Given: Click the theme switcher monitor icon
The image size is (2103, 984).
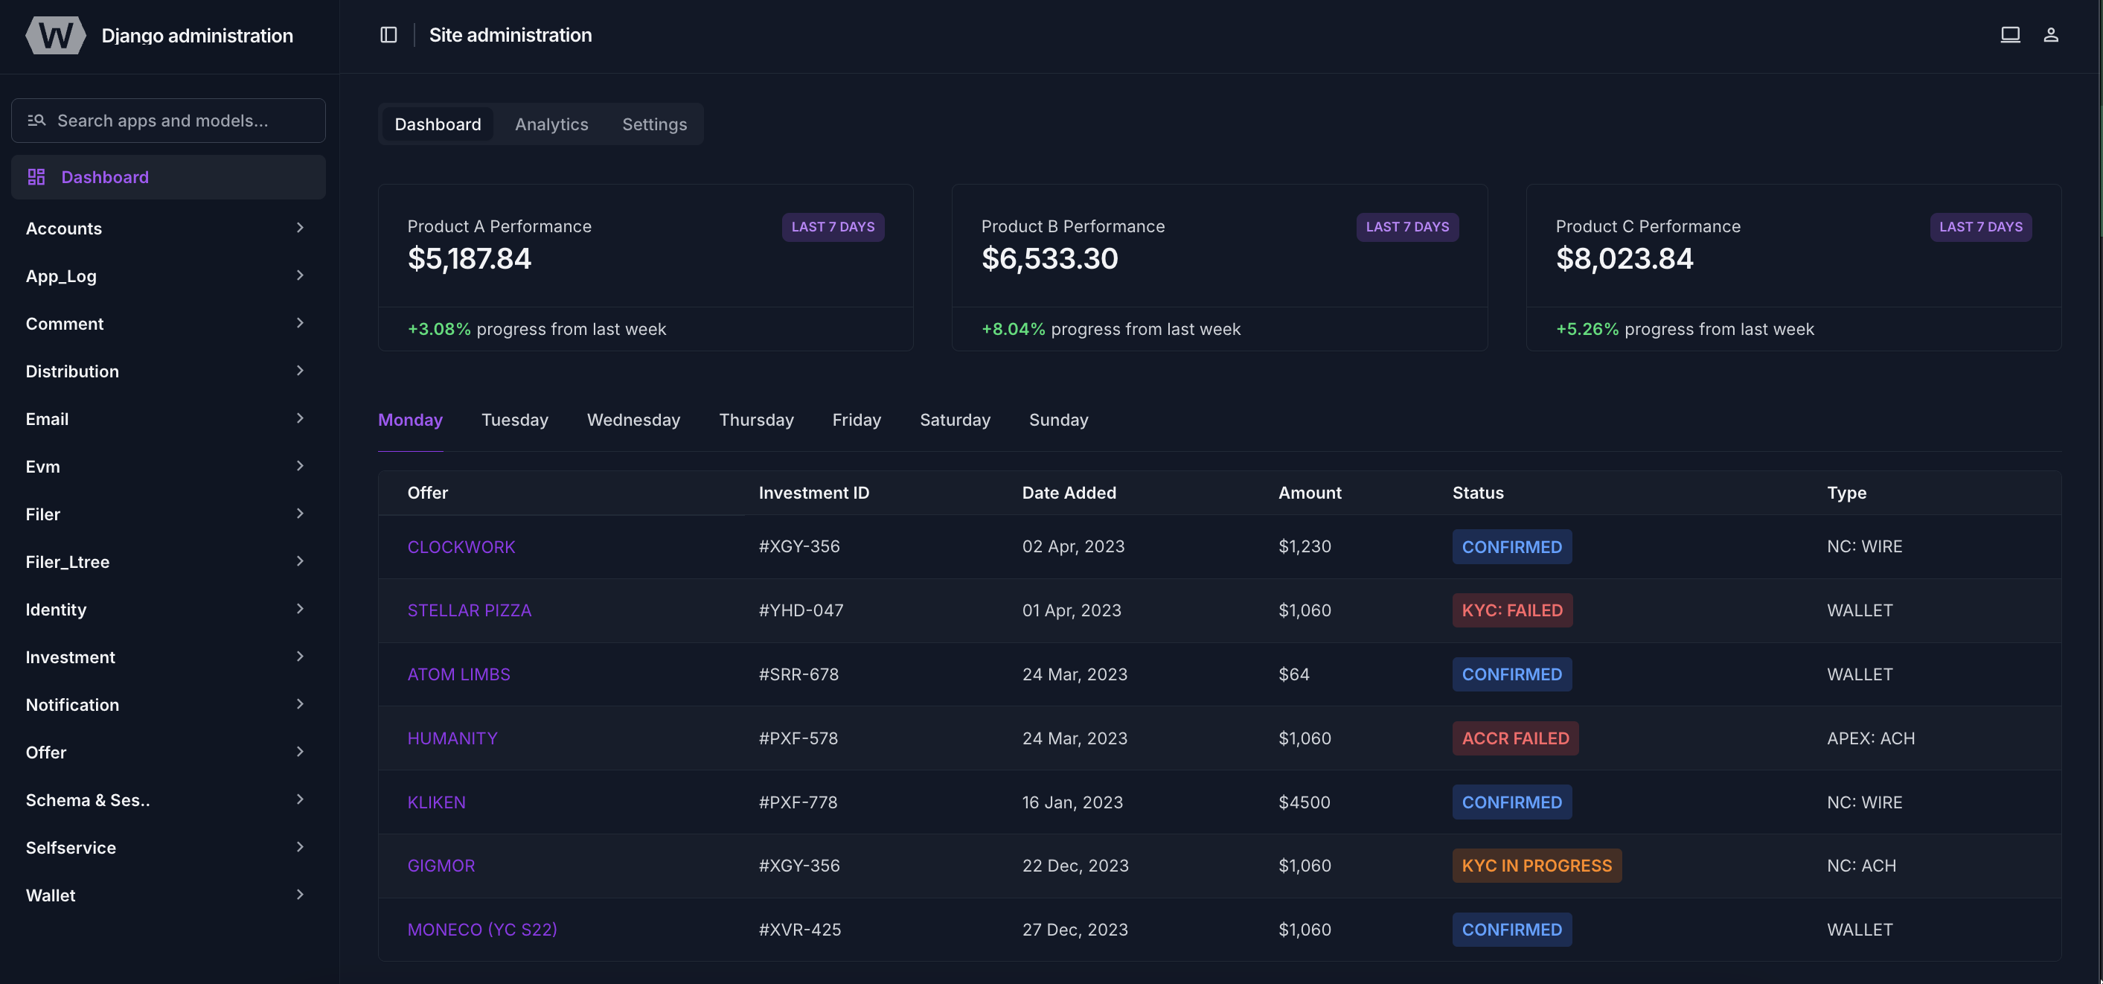Looking at the screenshot, I should tap(2010, 35).
